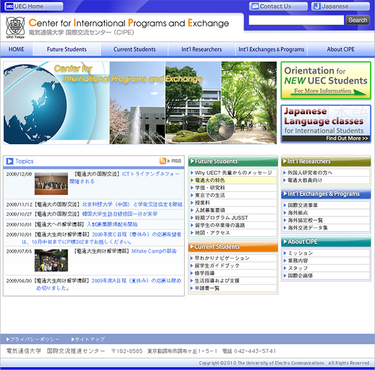Open Orientation for NEW UEC Students banner
The image size is (375, 370).
point(326,80)
